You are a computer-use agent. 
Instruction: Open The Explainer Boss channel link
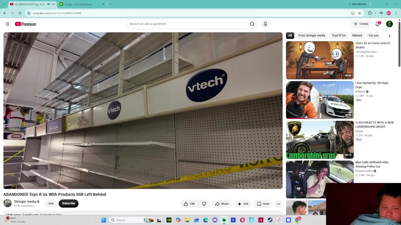[366, 52]
